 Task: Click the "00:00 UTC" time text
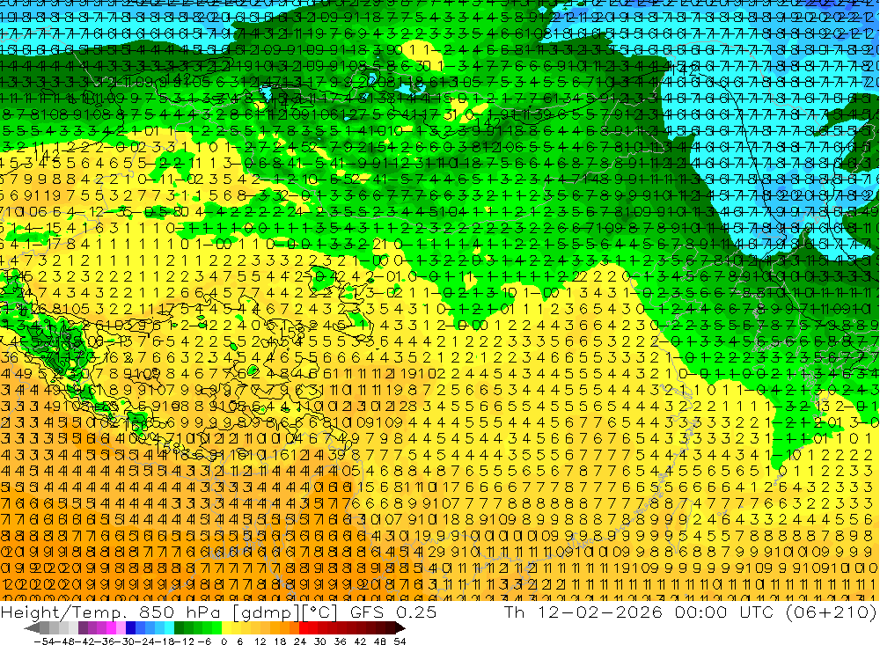[x=724, y=612]
